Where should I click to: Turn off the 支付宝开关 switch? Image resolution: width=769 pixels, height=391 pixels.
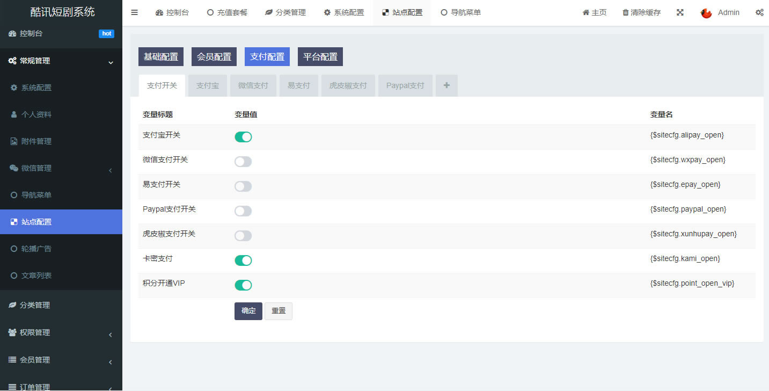click(243, 137)
